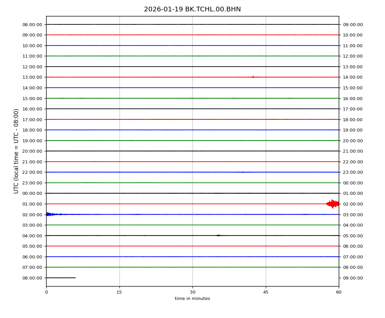Click the "time in minutes" axis label
This screenshot has height=318, width=385.
tap(192, 299)
